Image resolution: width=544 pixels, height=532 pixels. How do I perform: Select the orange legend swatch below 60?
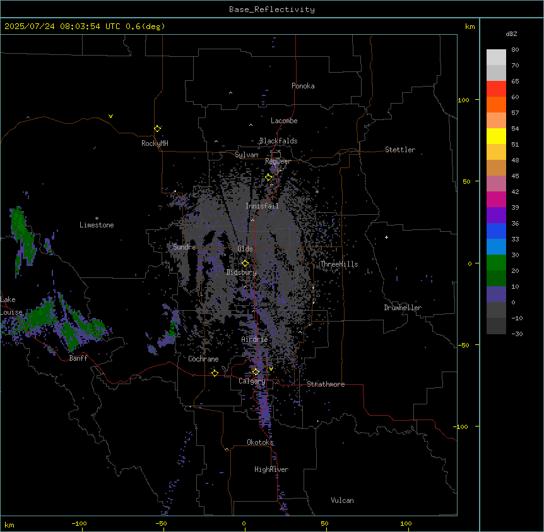tap(496, 104)
